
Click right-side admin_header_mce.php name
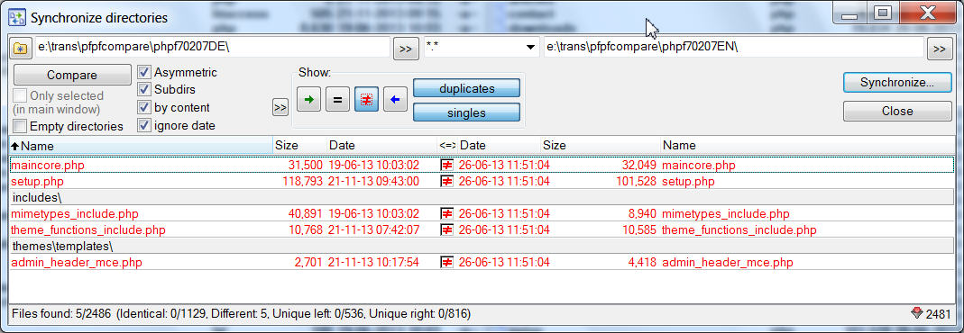click(728, 263)
